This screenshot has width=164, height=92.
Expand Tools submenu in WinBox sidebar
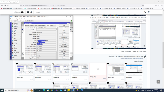[16, 51]
